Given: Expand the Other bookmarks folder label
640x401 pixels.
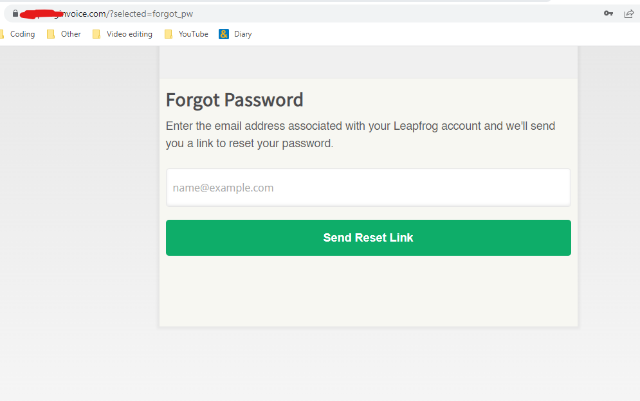Looking at the screenshot, I should tap(71, 34).
